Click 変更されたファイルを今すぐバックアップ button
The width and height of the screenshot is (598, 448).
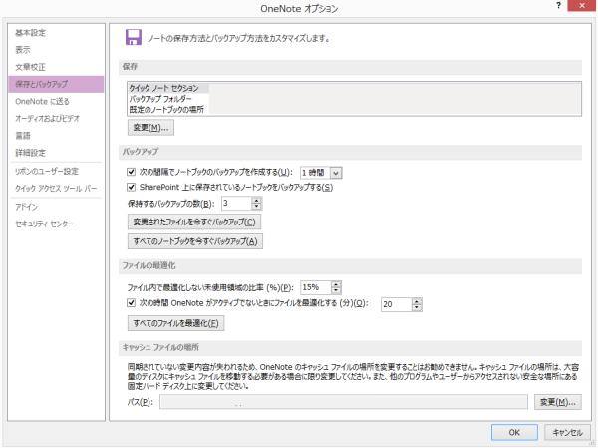(194, 222)
